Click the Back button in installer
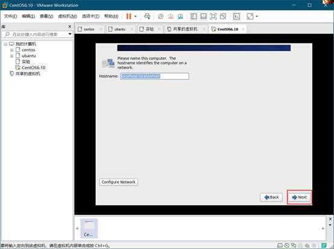This screenshot has height=249, width=334. pyautogui.click(x=271, y=197)
